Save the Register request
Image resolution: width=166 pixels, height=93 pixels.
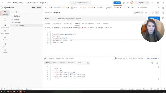pos(137,13)
